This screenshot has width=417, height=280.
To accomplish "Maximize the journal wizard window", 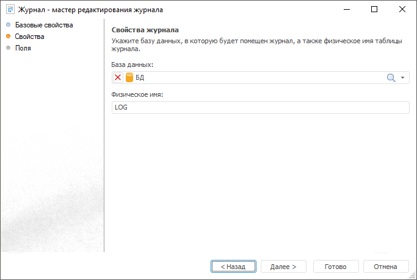I will coord(374,10).
